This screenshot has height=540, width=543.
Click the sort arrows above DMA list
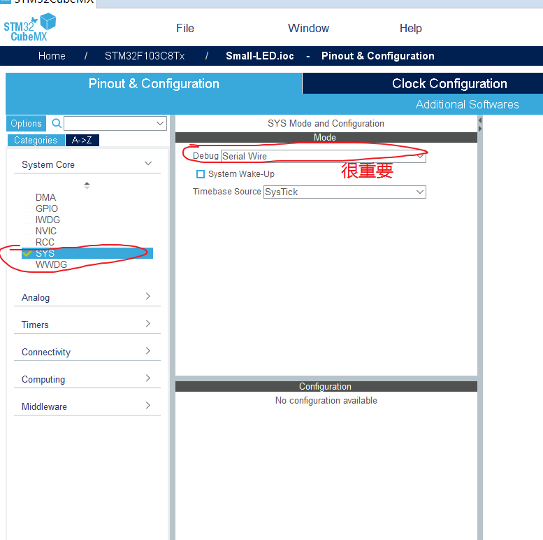point(87,185)
